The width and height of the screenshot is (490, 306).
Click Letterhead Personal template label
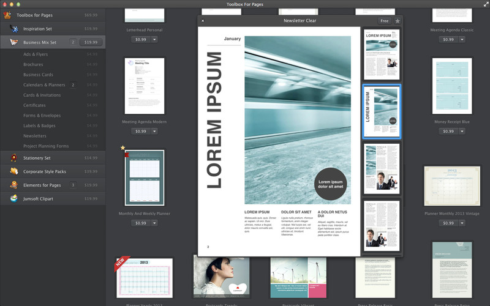[145, 30]
